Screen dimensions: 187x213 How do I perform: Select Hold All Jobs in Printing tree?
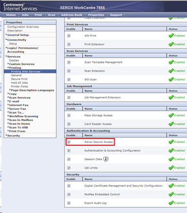tap(19, 83)
